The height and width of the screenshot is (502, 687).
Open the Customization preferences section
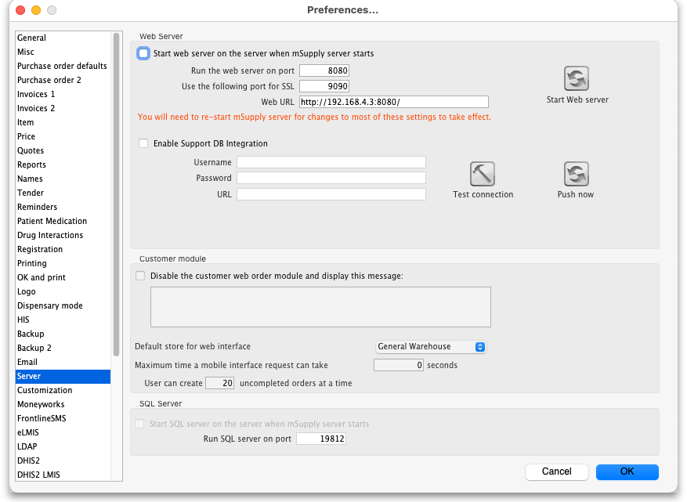point(45,390)
